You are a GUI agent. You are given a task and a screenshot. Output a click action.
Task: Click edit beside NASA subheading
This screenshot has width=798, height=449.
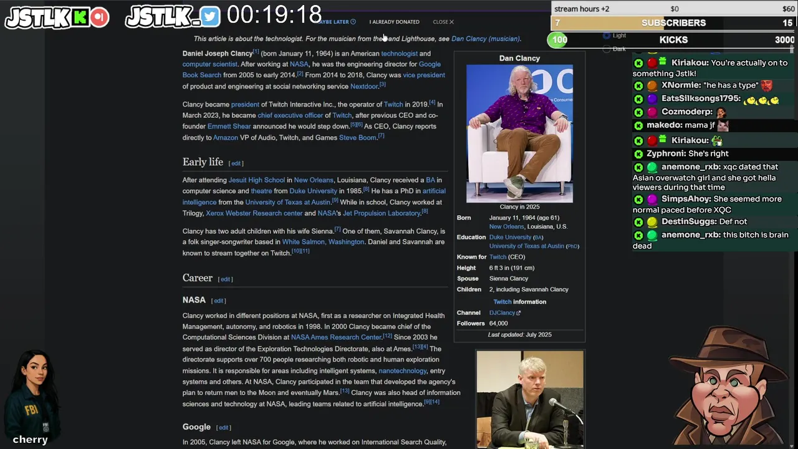pos(218,301)
